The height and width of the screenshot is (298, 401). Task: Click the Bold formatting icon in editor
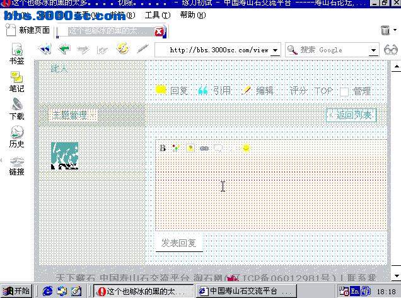point(163,147)
